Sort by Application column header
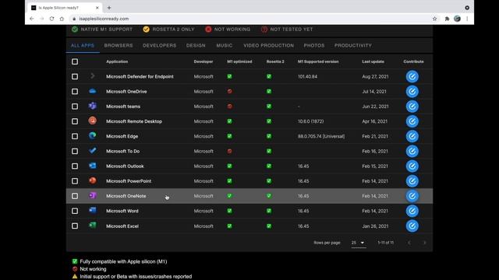The height and width of the screenshot is (280, 499). click(x=117, y=61)
